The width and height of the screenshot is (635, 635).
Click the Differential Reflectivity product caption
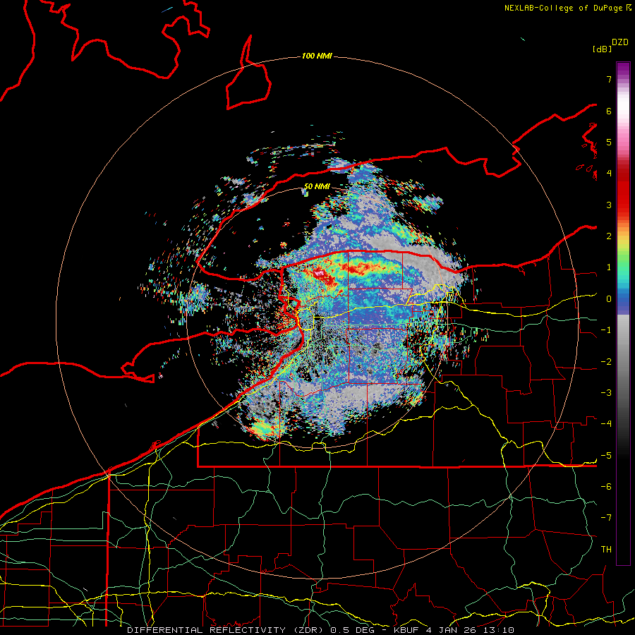[x=320, y=630]
